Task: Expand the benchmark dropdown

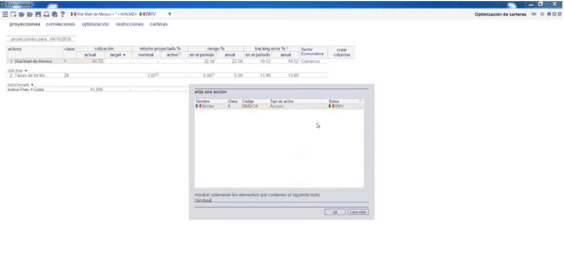Action: tap(33, 84)
